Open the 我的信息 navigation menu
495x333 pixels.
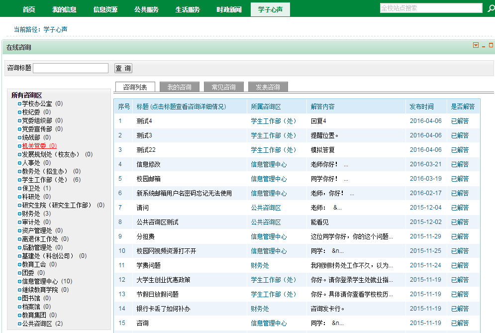pos(64,9)
